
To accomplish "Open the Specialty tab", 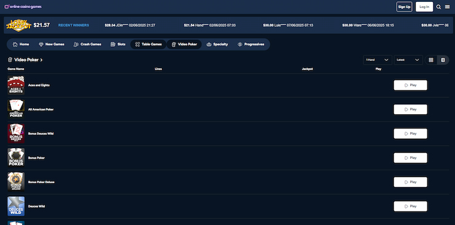I will tap(217, 44).
